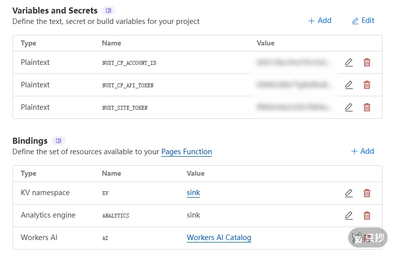Remove the Analytics engine binding
The image size is (395, 255).
[367, 216]
